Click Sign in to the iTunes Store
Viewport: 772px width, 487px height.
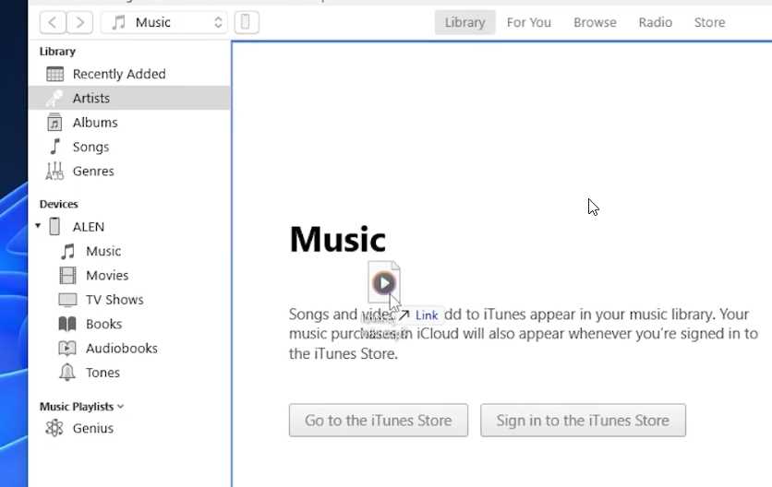click(582, 421)
